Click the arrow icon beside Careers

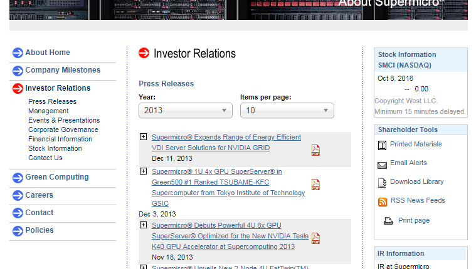18,195
